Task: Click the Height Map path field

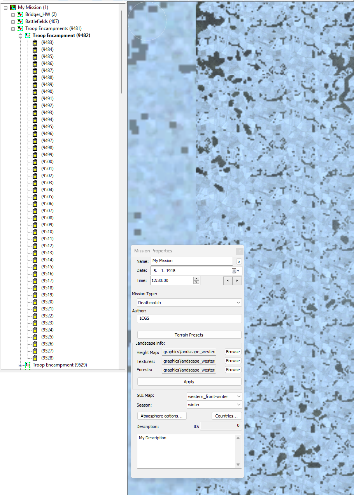Action: 189,352
